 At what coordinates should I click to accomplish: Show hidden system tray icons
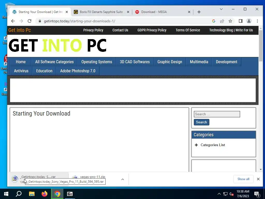pyautogui.click(x=219, y=194)
